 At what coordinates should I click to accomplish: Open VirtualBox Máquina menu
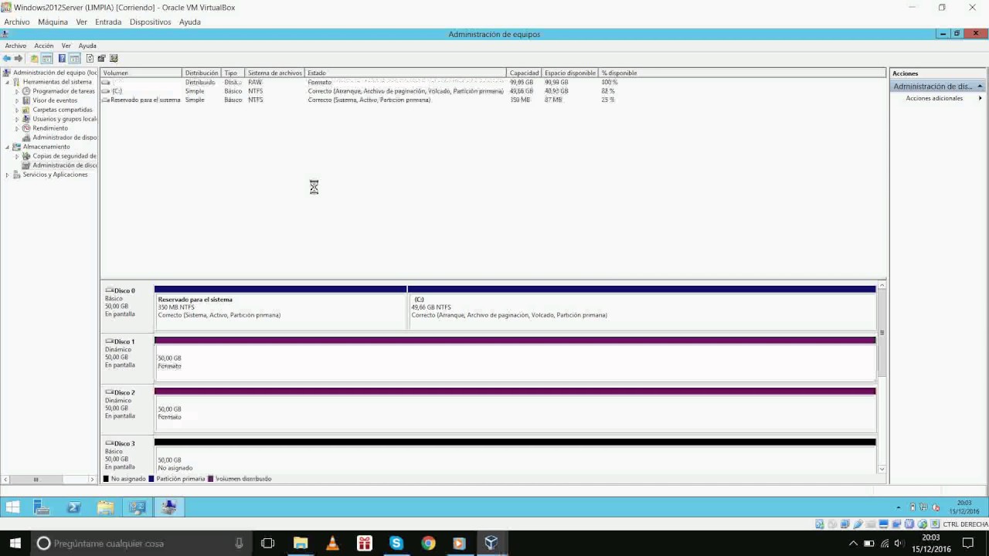click(x=53, y=22)
